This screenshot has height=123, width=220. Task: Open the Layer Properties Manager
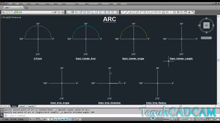pyautogui.click(x=3, y=12)
